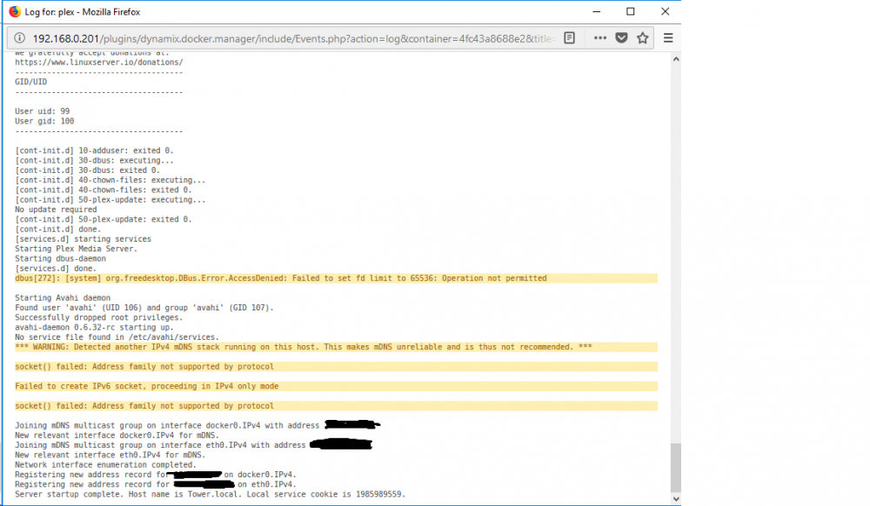Image resolution: width=870 pixels, height=506 pixels.
Task: Click the site information icon in address bar
Action: tap(19, 38)
